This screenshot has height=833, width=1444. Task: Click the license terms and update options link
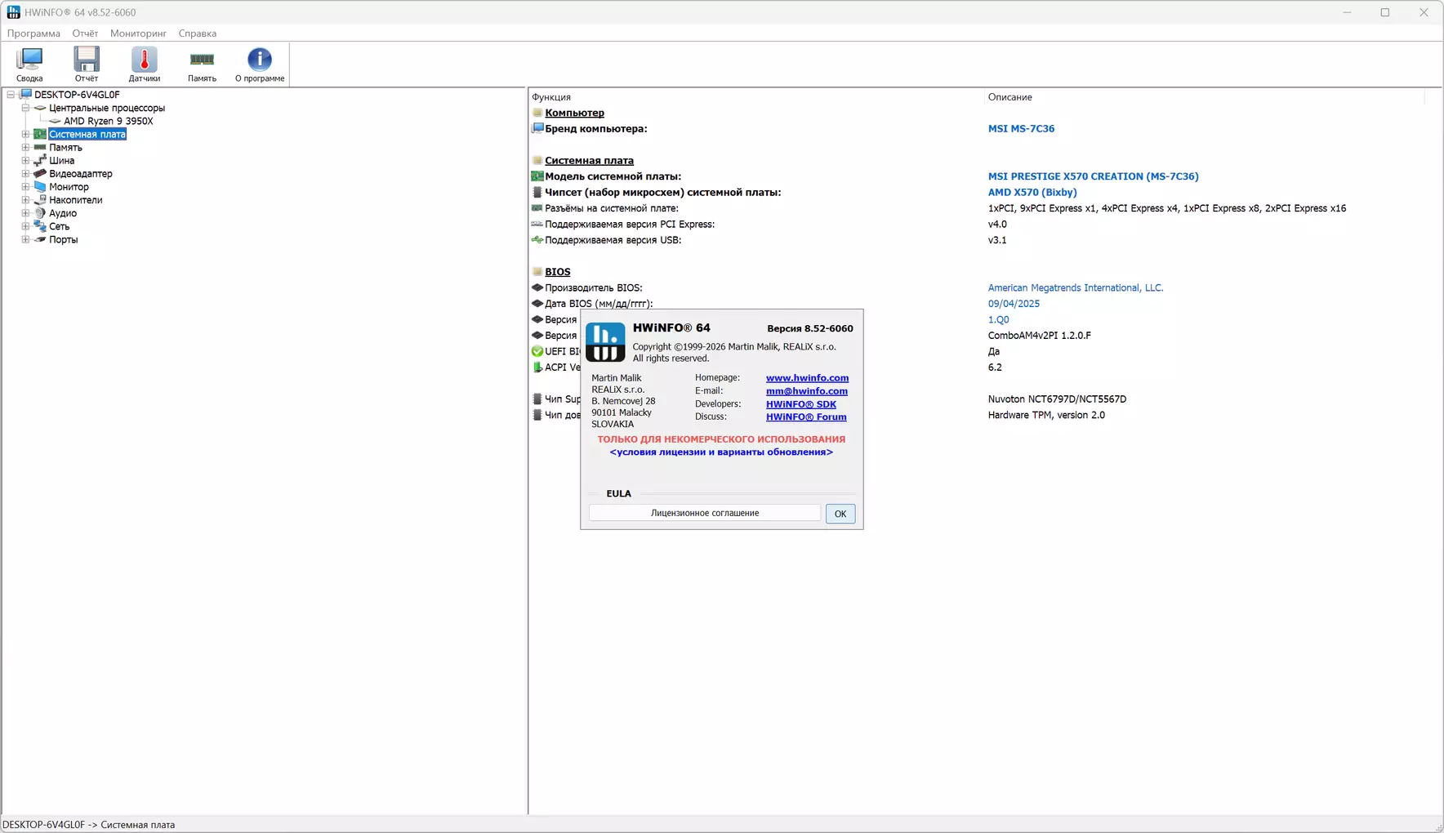click(721, 452)
